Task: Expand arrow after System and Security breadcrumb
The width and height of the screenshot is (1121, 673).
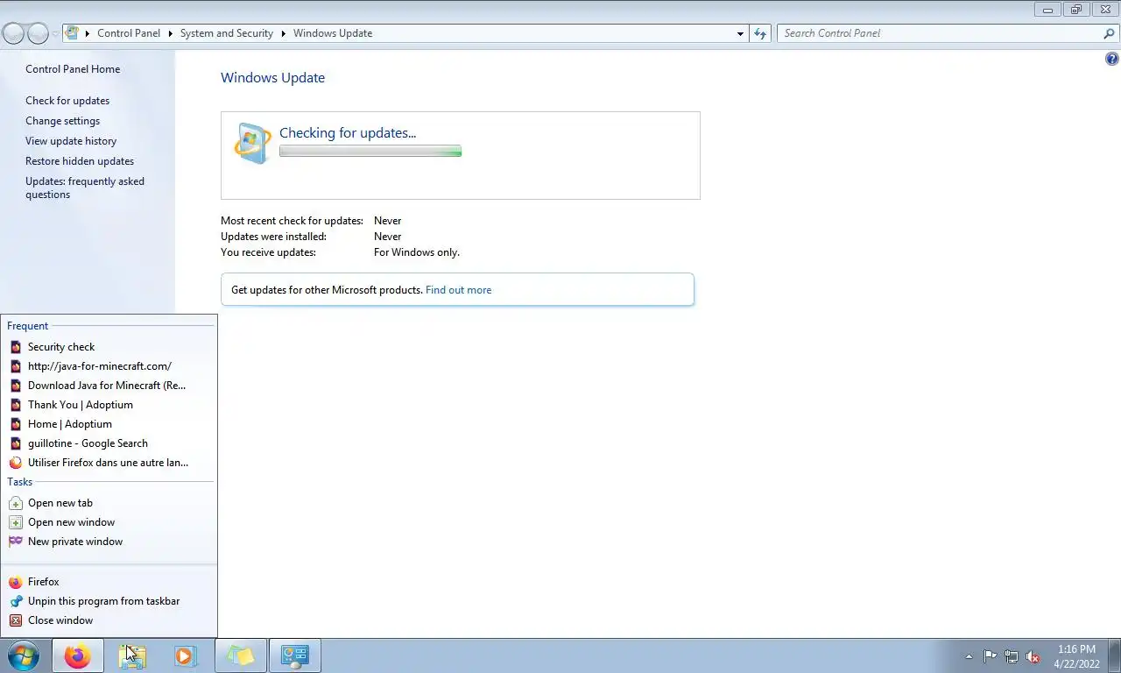Action: [284, 33]
